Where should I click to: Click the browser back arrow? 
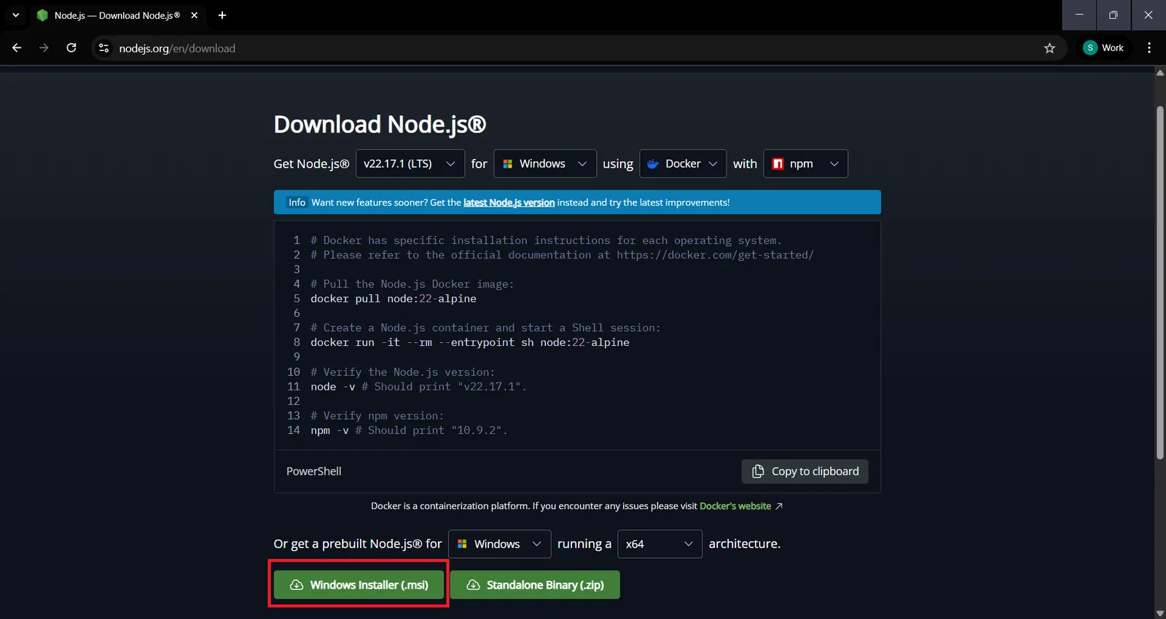pyautogui.click(x=17, y=48)
